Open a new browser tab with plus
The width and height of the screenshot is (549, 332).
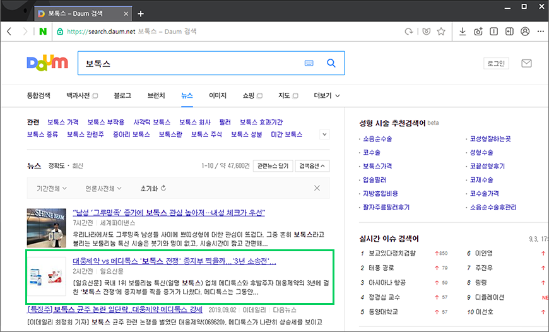click(x=141, y=14)
